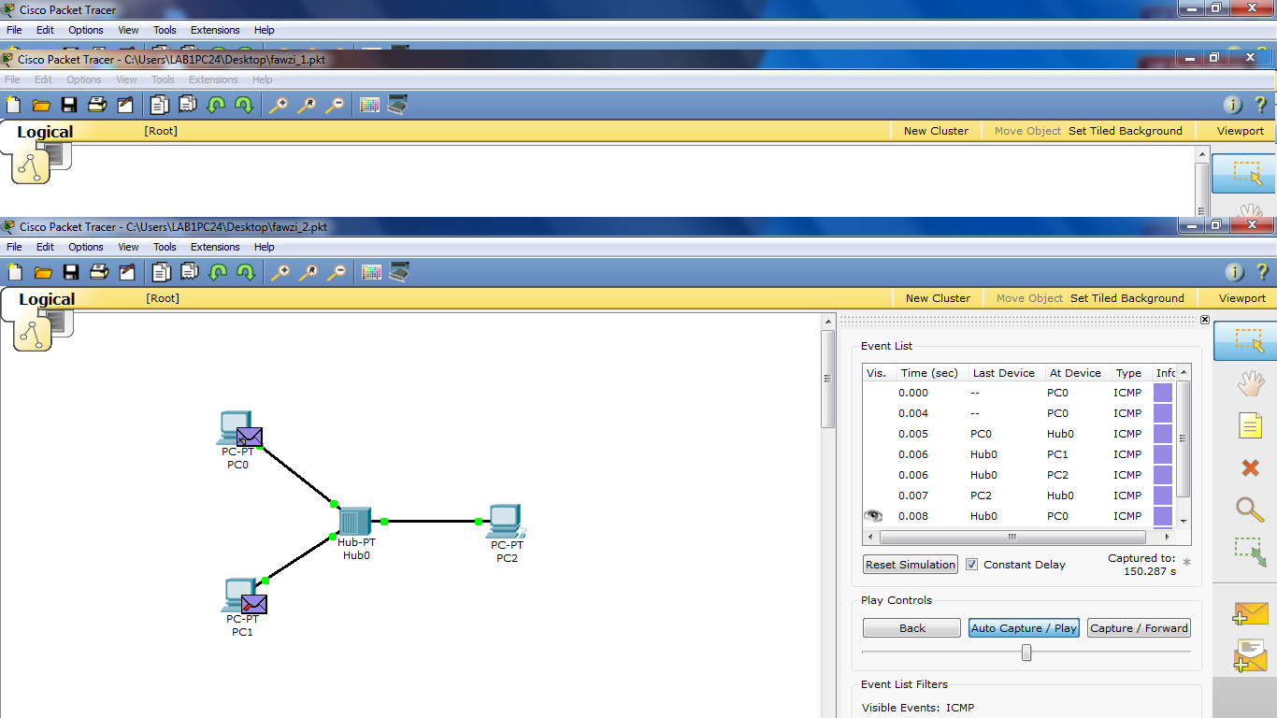The image size is (1277, 718).
Task: Add a Simple PDU with the envelope icon
Action: pyautogui.click(x=1250, y=614)
